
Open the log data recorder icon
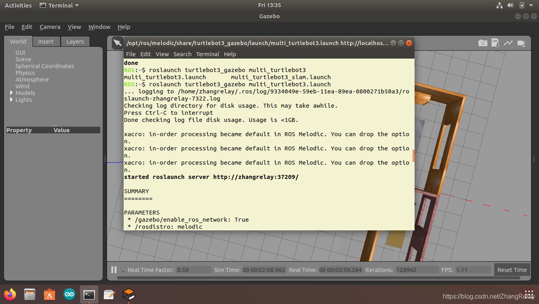point(495,43)
